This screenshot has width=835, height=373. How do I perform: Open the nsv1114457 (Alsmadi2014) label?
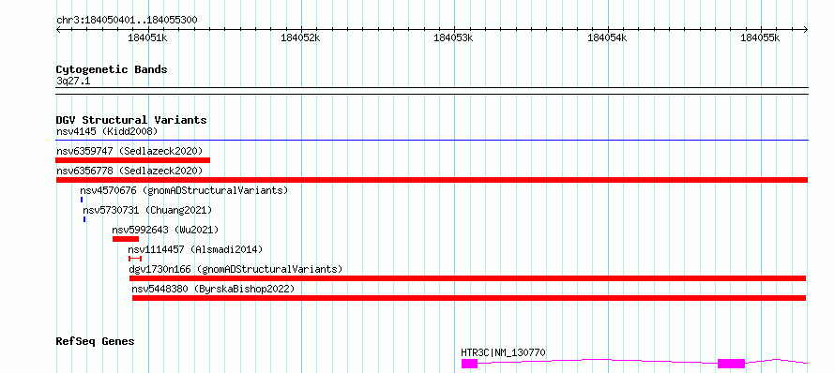[195, 249]
